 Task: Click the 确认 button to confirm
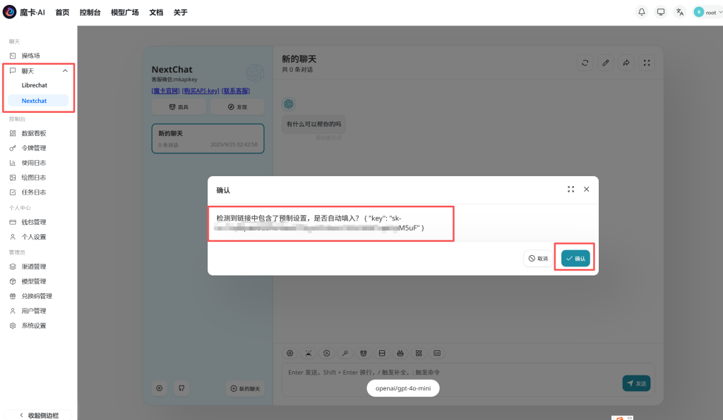(575, 259)
